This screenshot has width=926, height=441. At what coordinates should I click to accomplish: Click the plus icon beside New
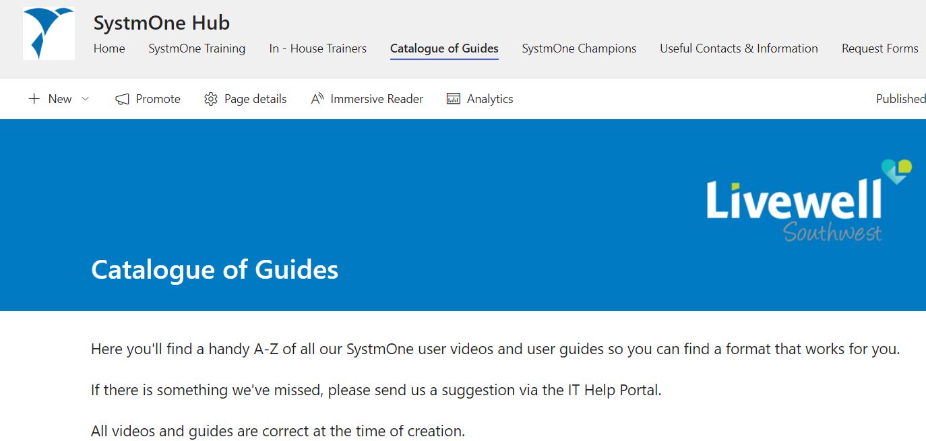(34, 99)
